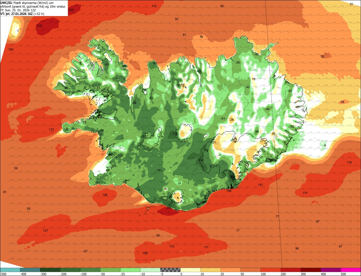Click the 24 value in central Iceland
This screenshot has width=361, height=276.
tap(232, 120)
